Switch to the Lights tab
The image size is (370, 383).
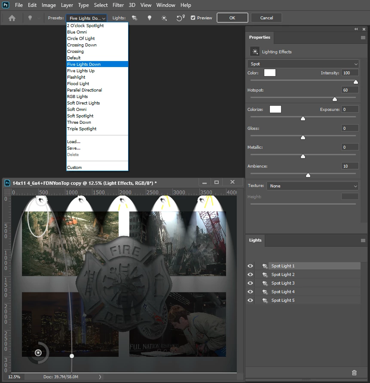coord(255,240)
